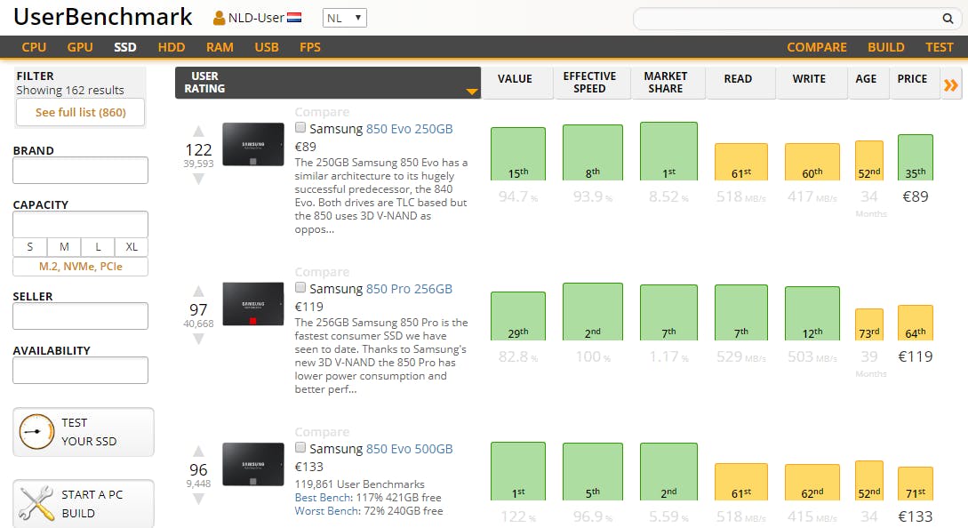
Task: Focus the Availability filter field
Action: pos(80,370)
